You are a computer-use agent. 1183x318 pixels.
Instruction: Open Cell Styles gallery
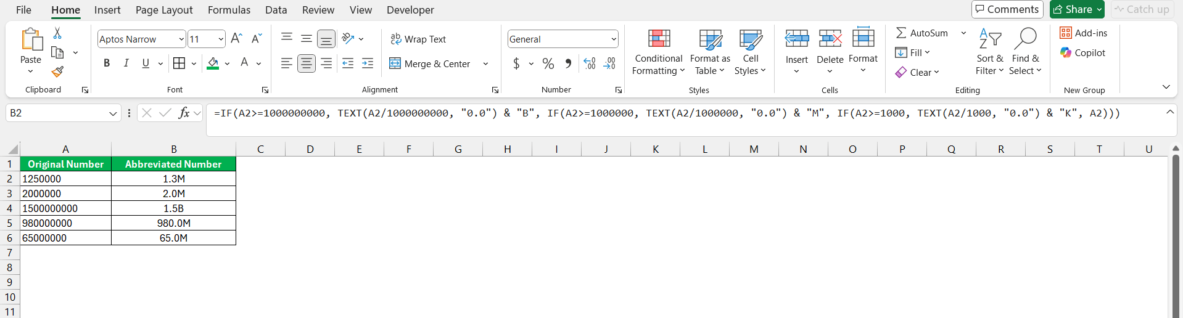(x=750, y=52)
